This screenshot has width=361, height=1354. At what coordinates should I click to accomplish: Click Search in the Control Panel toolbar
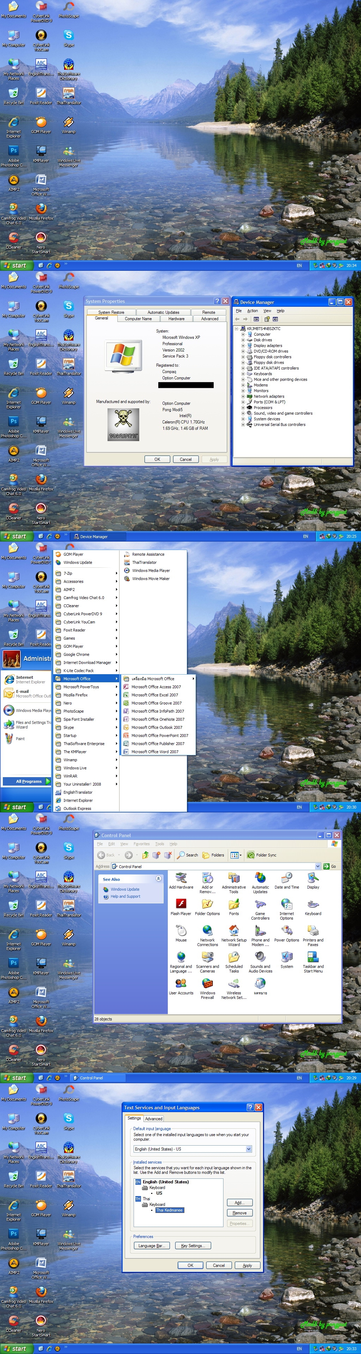coord(188,855)
